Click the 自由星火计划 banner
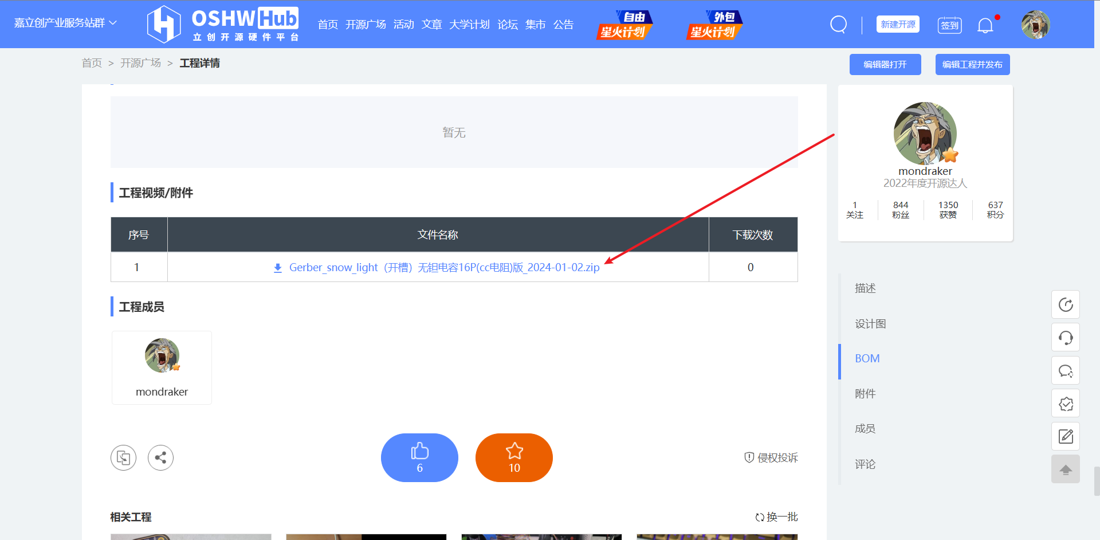Viewport: 1100px width, 540px height. pyautogui.click(x=624, y=25)
